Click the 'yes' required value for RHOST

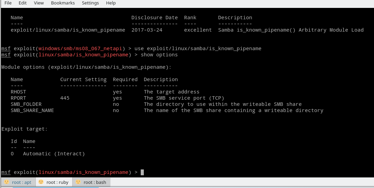(x=117, y=92)
